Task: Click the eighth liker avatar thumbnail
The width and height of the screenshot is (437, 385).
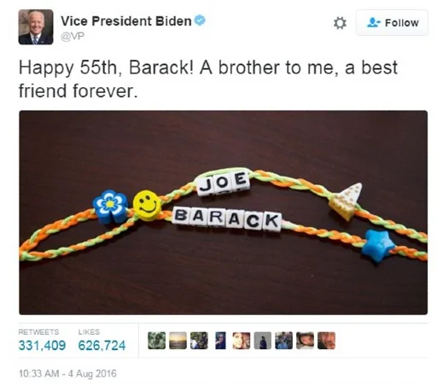Action: point(305,341)
